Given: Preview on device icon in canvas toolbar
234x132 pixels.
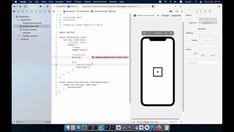Looking at the screenshot, I should pyautogui.click(x=166, y=33).
